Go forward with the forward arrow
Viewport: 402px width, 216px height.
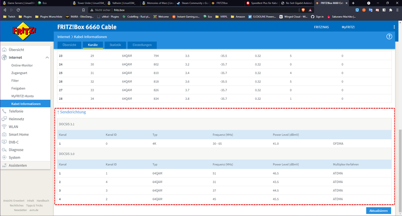click(12, 10)
